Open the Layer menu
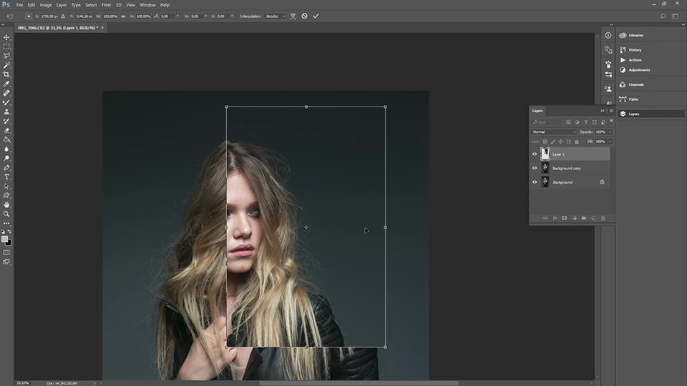Image resolution: width=687 pixels, height=386 pixels. (x=62, y=5)
